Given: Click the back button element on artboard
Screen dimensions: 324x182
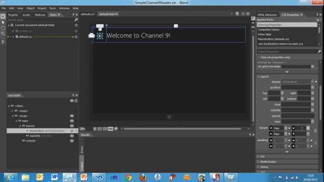Looking at the screenshot, I should [100, 36].
